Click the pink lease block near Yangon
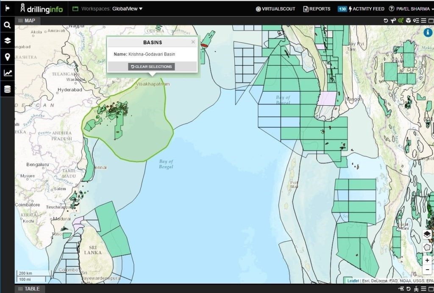 point(327,99)
